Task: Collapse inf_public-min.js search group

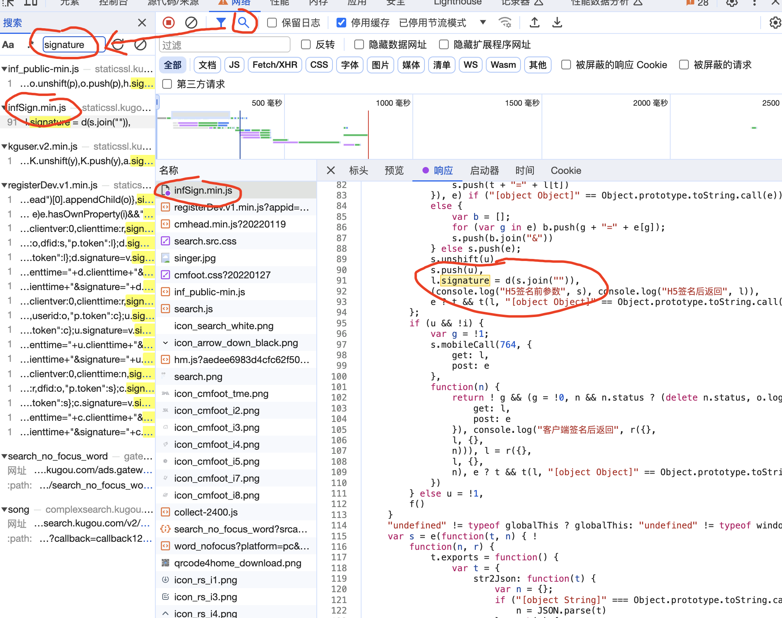Action: (x=4, y=69)
